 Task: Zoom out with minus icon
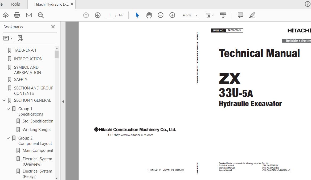161,15
